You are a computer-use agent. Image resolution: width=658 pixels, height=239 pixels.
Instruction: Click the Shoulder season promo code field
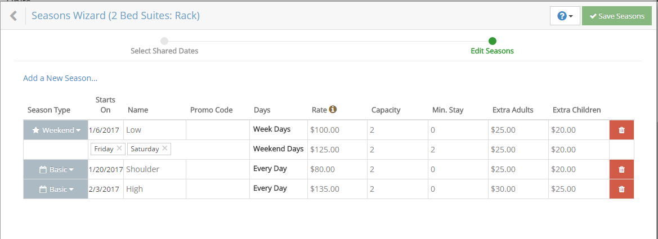click(x=217, y=169)
